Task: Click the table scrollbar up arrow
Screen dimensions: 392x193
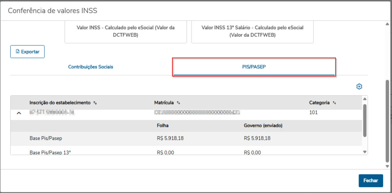Action: tap(365, 99)
